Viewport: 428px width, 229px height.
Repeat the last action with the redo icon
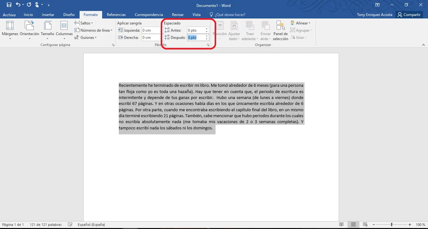pyautogui.click(x=29, y=5)
